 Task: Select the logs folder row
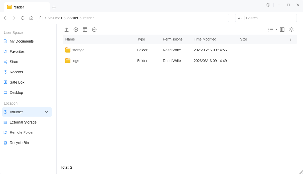(x=180, y=61)
